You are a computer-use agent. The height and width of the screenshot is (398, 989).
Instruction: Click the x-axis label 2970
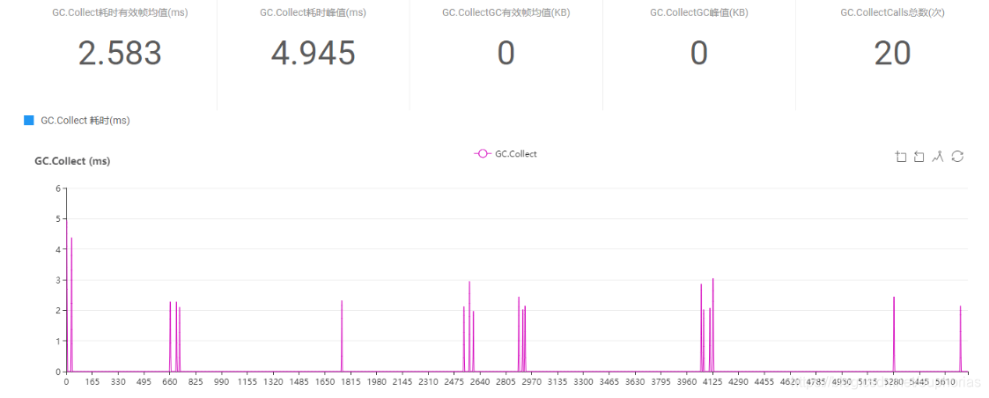click(x=532, y=381)
